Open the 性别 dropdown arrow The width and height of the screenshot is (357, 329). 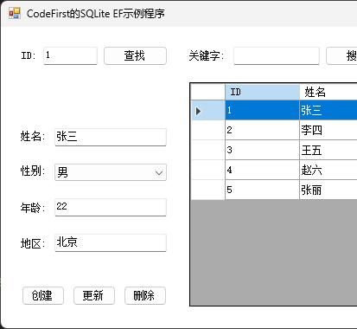pyautogui.click(x=159, y=172)
